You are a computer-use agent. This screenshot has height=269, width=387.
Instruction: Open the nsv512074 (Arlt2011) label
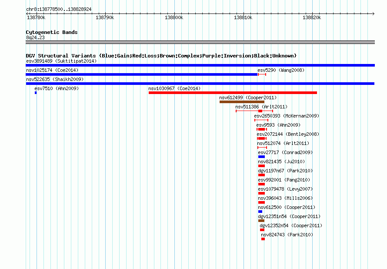point(283,143)
